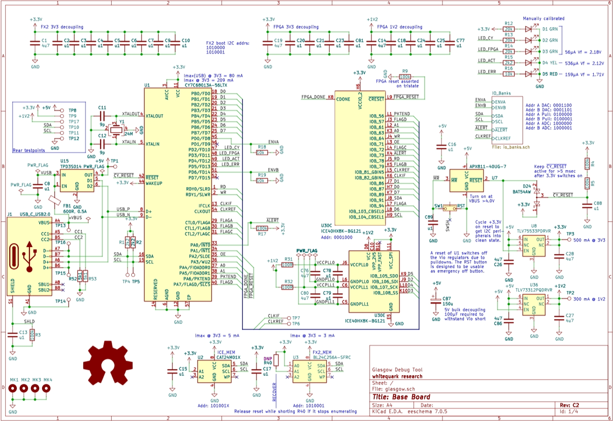Click the 'FPGA_DONE' label at CDONE pin

click(x=313, y=97)
